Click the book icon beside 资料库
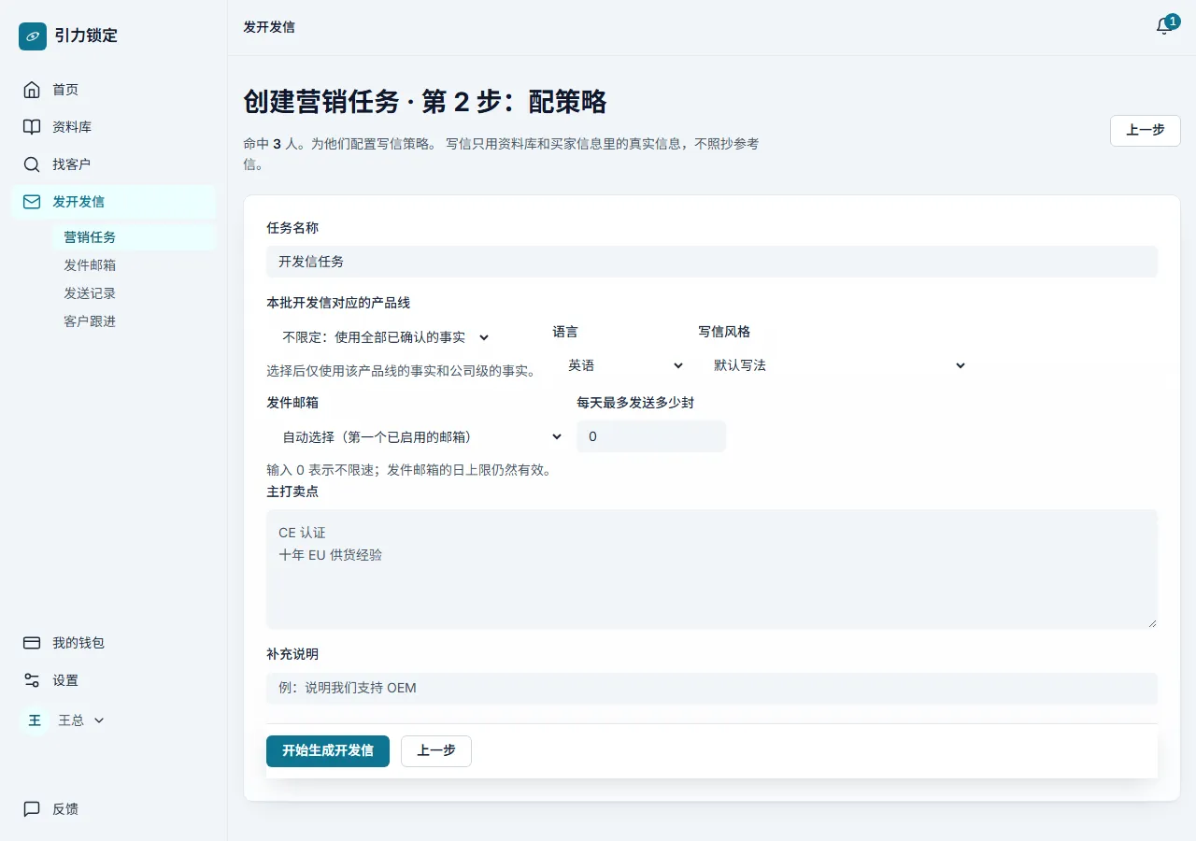This screenshot has width=1196, height=841. click(x=32, y=127)
